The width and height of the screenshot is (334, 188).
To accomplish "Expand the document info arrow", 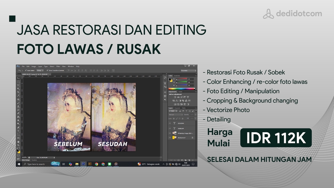I will point(54,157).
